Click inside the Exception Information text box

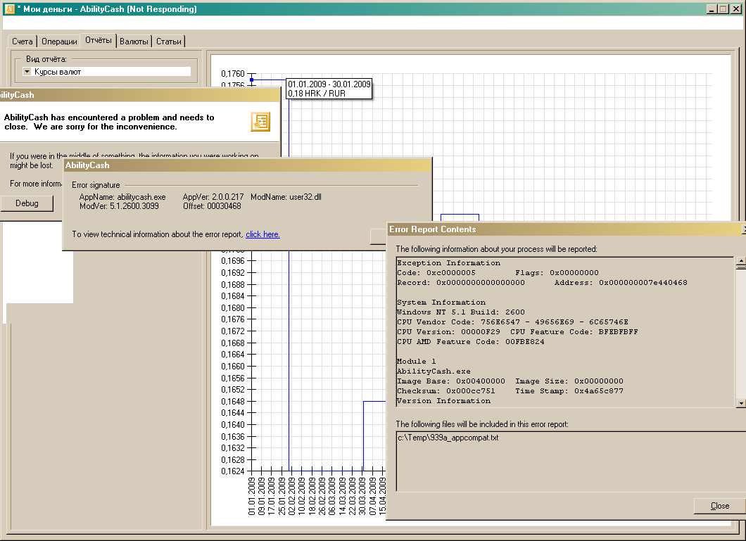tap(563, 331)
